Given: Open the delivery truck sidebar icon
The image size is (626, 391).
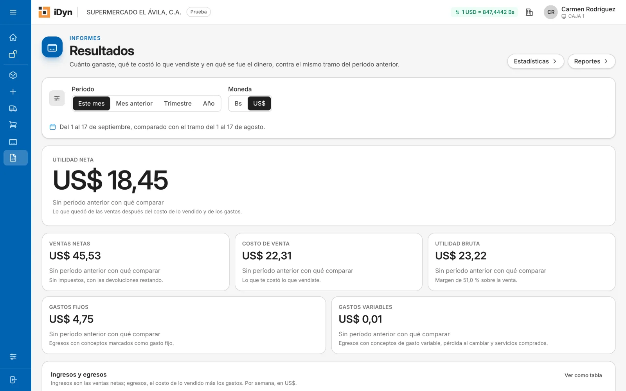Looking at the screenshot, I should point(13,108).
